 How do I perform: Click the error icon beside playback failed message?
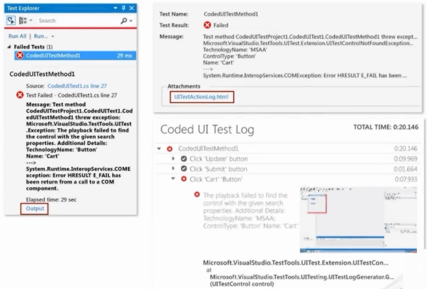[x=197, y=195]
